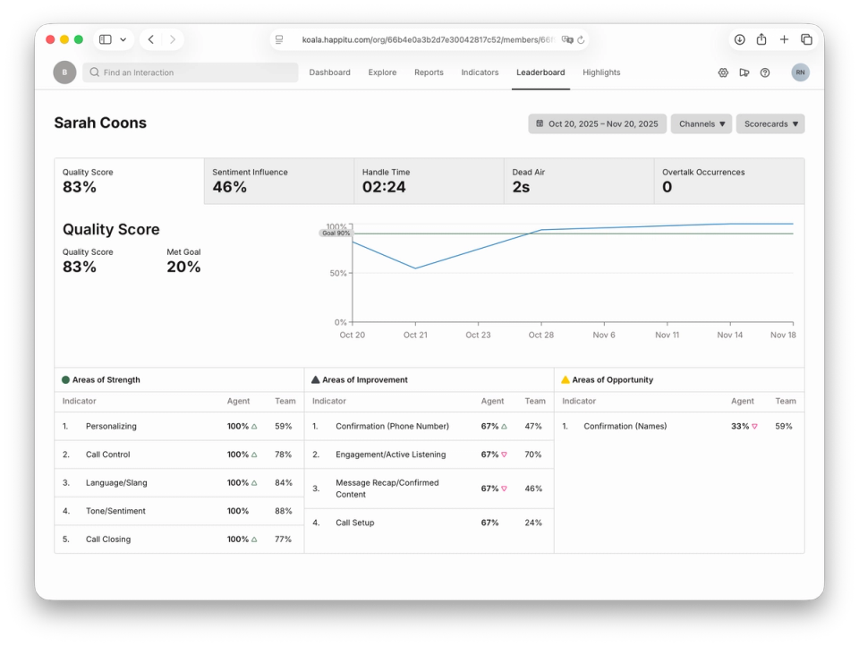The width and height of the screenshot is (859, 646).
Task: Open the RN user profile avatar
Action: [800, 72]
